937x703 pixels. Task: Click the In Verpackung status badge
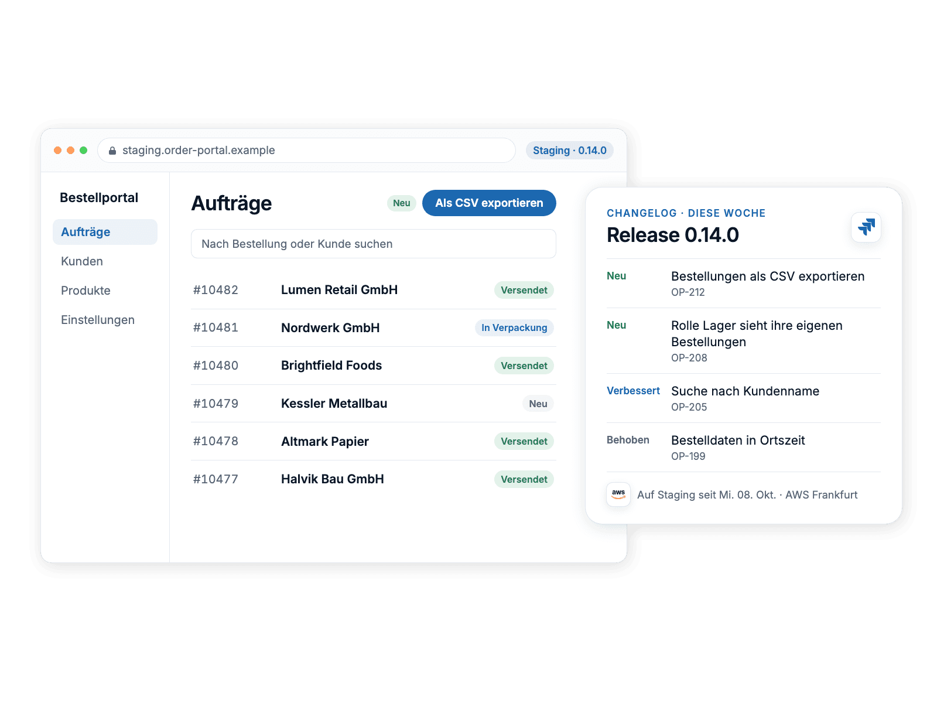[x=514, y=328]
